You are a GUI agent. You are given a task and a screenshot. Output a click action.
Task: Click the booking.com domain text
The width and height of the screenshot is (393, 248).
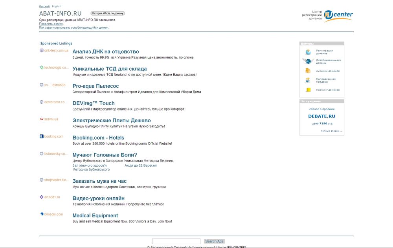(x=54, y=136)
